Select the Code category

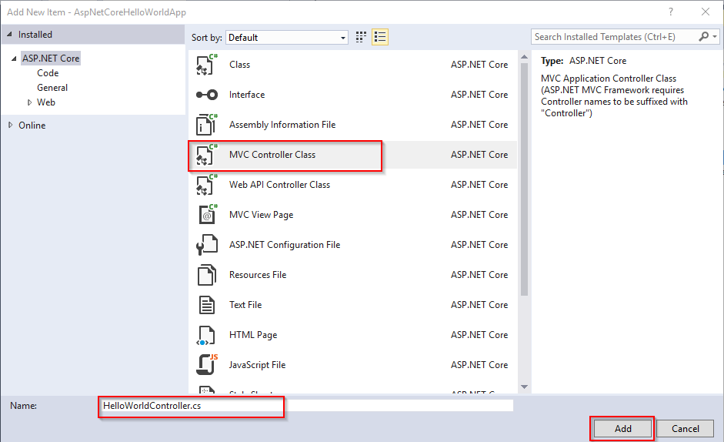[48, 73]
